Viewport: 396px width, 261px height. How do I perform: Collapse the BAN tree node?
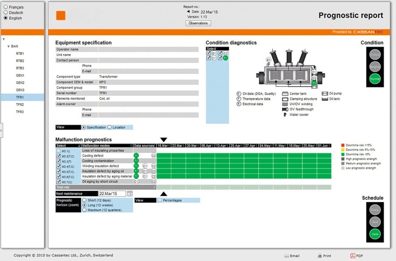(8, 47)
